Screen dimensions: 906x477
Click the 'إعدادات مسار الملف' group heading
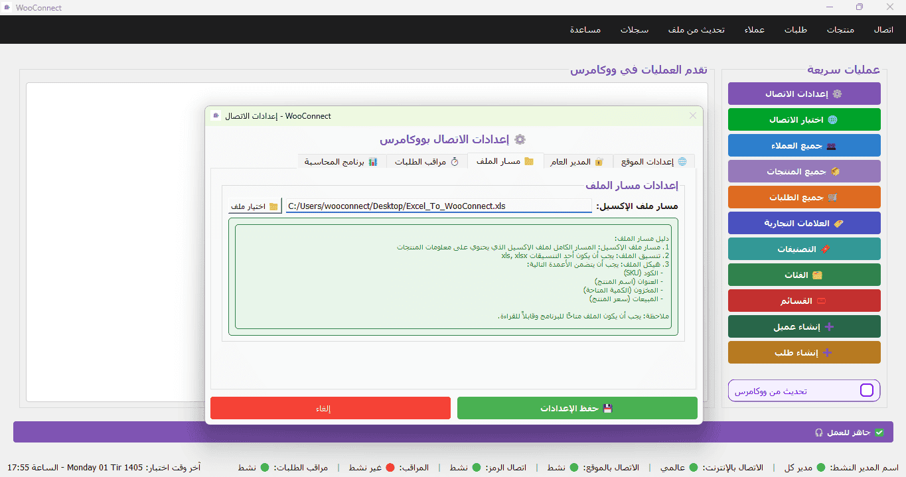tap(631, 186)
